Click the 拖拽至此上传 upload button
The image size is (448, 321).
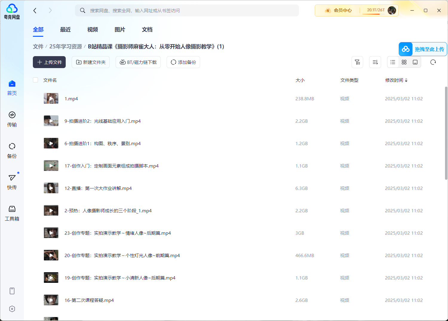423,49
